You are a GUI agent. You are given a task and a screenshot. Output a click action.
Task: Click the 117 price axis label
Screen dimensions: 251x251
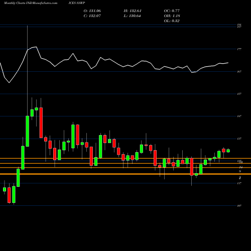[239, 183]
